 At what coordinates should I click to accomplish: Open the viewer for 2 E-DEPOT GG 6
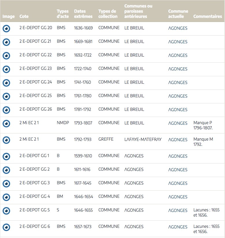[x=6, y=227]
